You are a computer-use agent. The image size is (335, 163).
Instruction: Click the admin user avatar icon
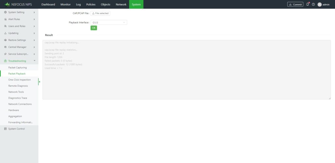click(319, 4)
